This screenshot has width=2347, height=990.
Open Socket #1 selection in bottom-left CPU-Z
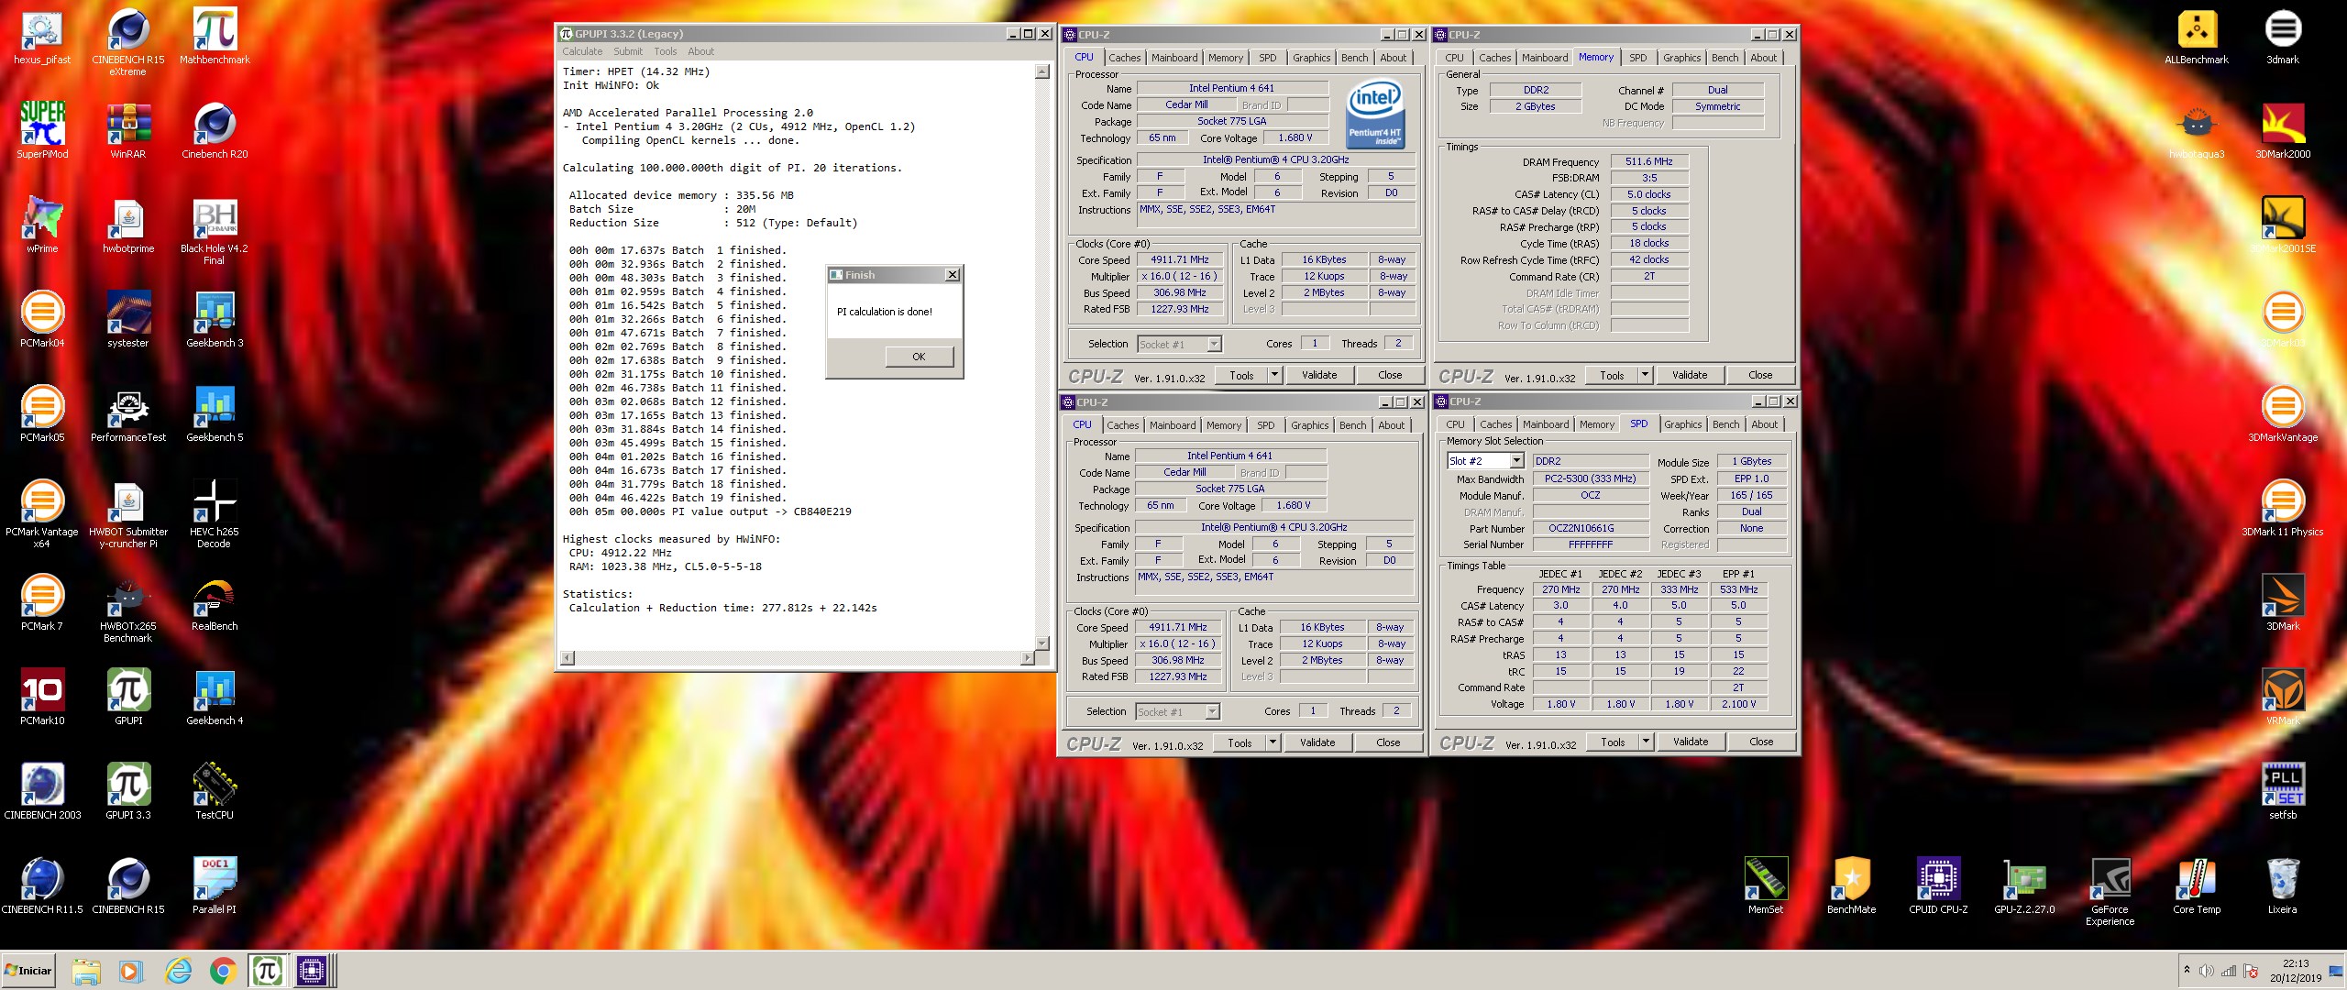click(1177, 712)
